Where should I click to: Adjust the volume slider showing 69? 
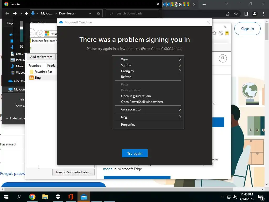pyautogui.click(x=22, y=28)
